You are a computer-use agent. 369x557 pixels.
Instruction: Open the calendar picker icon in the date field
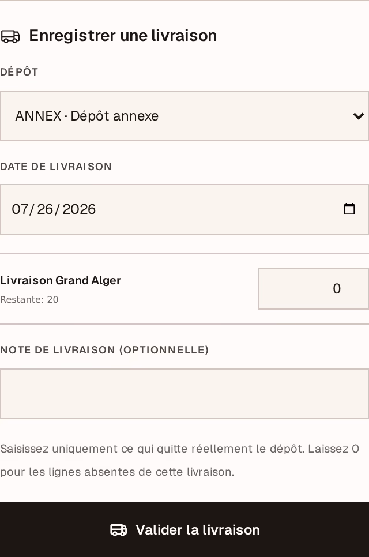(349, 209)
